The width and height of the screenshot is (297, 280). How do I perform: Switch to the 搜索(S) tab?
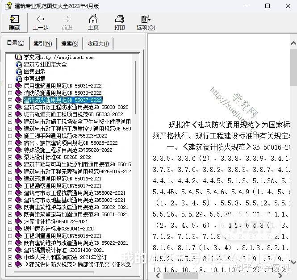point(70,44)
